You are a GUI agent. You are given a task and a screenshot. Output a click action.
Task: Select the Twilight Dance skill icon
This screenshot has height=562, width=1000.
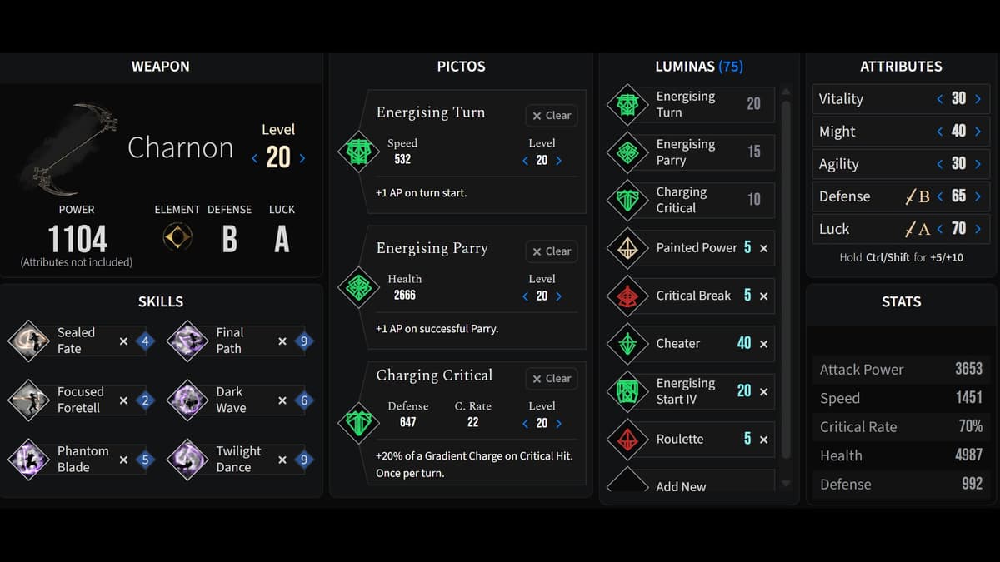[187, 459]
